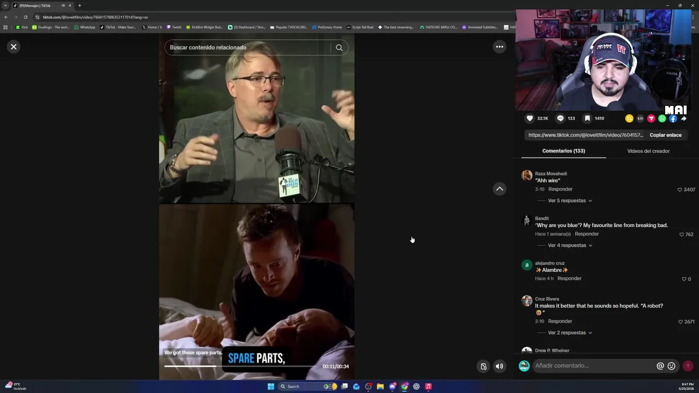
Task: Click the embed code icon
Action: point(640,118)
